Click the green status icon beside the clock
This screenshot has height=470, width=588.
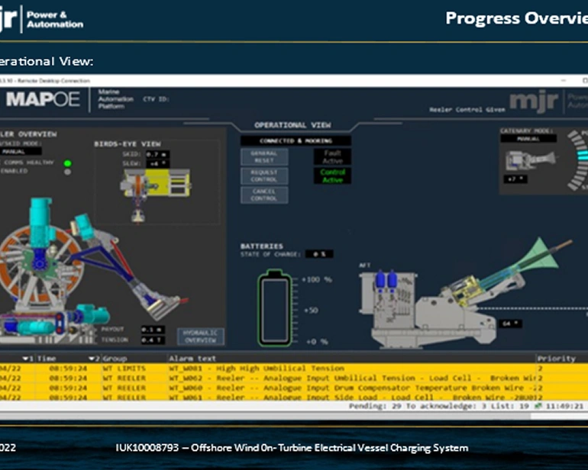[x=538, y=406]
